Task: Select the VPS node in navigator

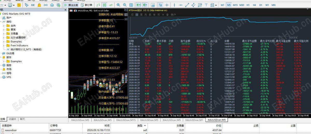Action: pos(9,77)
